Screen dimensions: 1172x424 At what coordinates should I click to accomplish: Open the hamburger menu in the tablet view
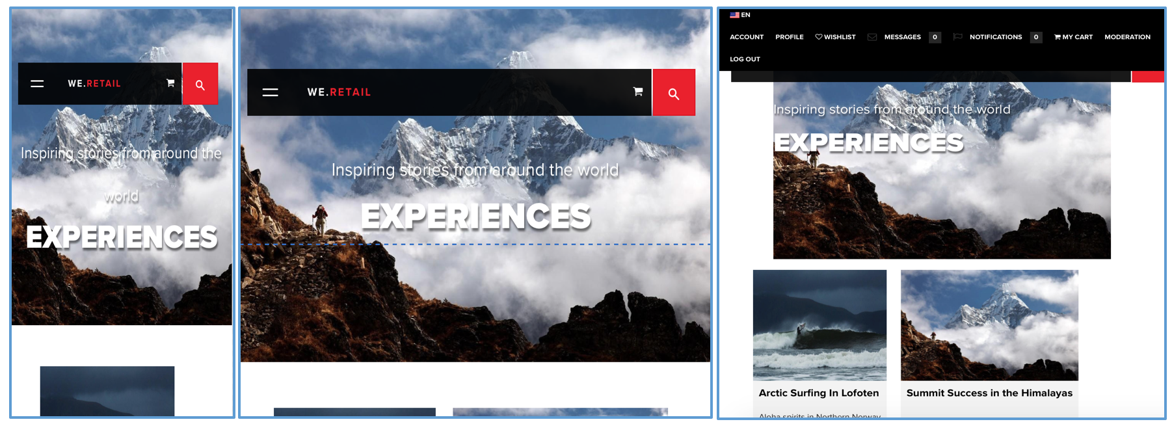click(x=271, y=92)
